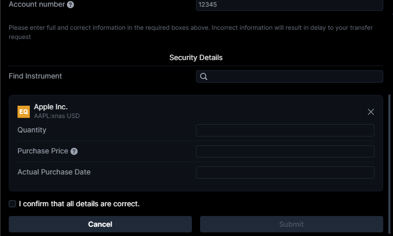393x236 pixels.
Task: Open the Actual Purchase Date field
Action: tap(285, 172)
